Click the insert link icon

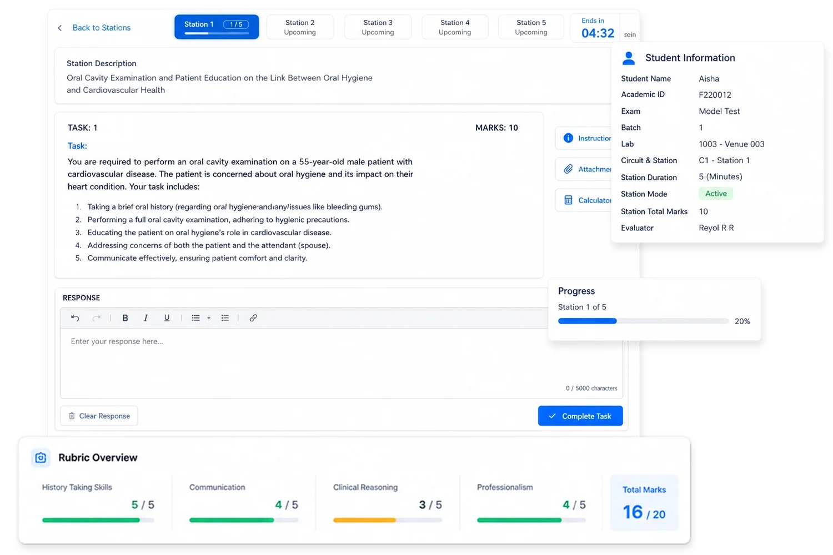[253, 318]
